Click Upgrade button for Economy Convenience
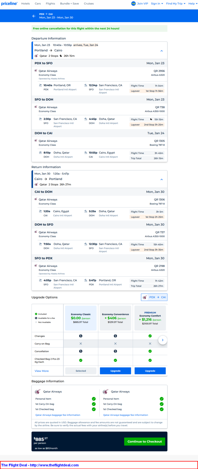 (x=115, y=371)
